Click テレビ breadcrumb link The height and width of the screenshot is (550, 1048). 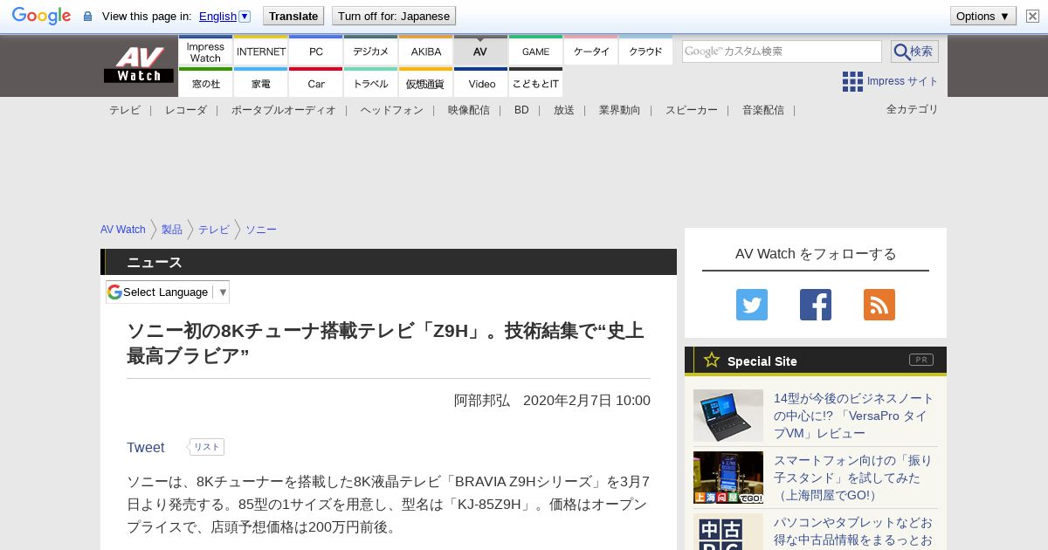click(x=214, y=230)
